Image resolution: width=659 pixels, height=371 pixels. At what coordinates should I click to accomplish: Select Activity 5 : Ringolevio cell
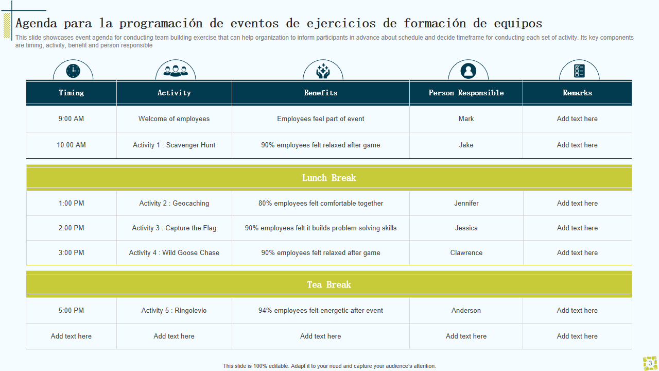(x=174, y=311)
